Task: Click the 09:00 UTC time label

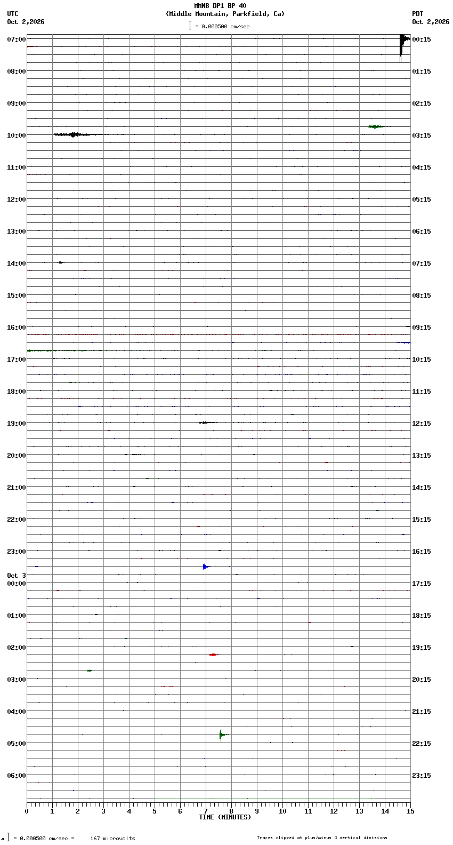Action: tap(17, 103)
